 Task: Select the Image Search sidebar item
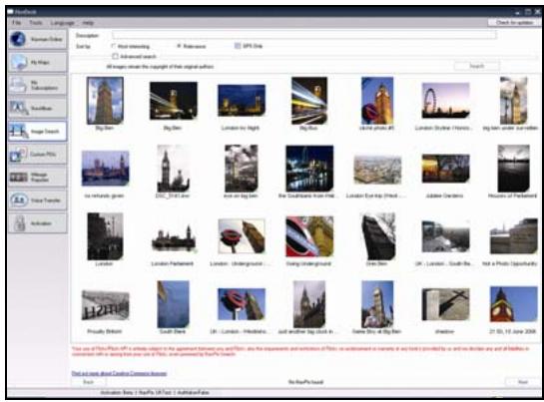click(38, 131)
